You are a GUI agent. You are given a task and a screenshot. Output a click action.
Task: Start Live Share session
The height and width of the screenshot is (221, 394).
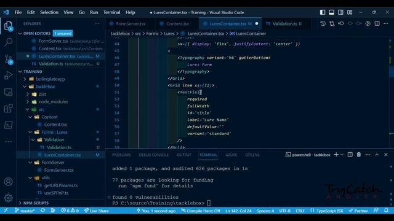coord(97,211)
